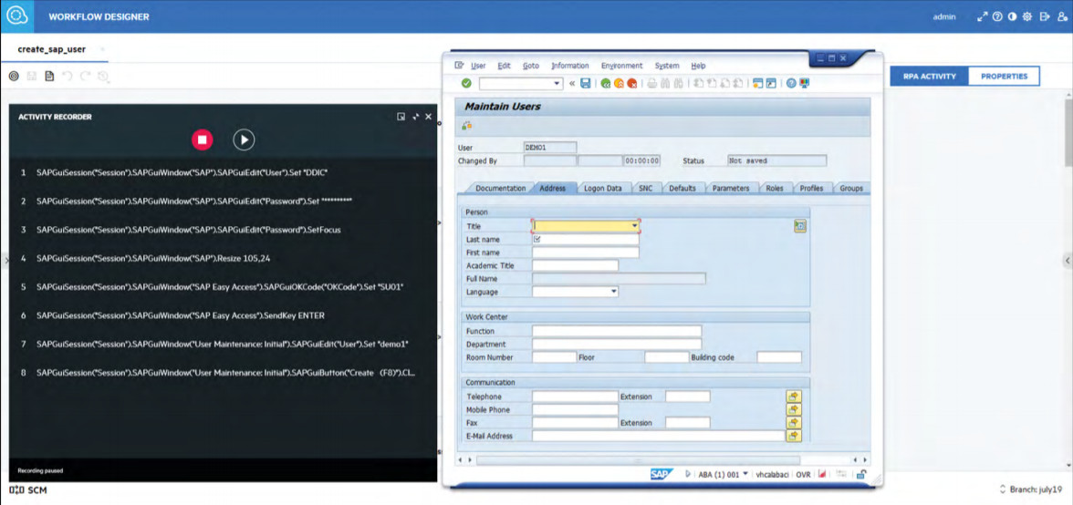Open the Roles tab

tap(774, 188)
